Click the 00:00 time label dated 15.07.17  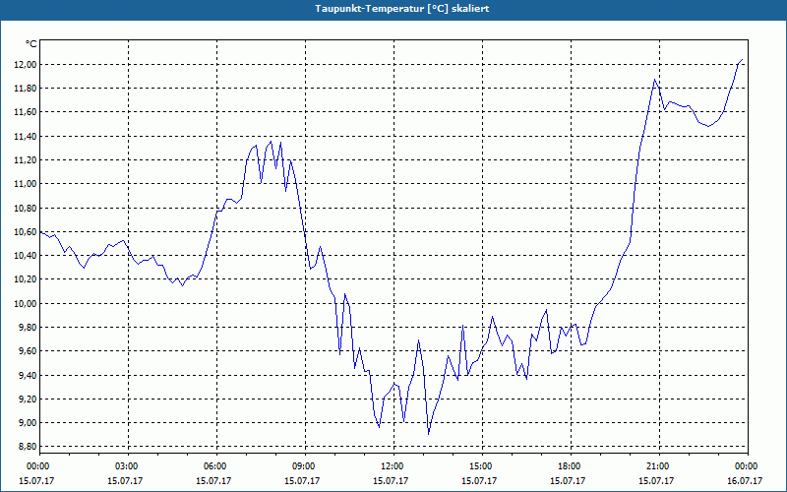pos(39,466)
